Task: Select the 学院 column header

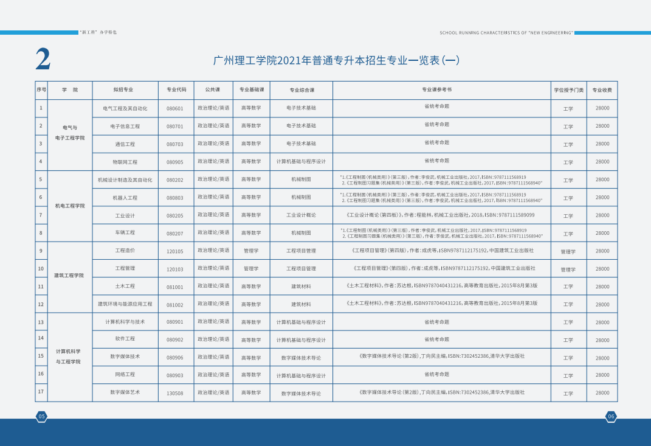Action: (x=70, y=90)
